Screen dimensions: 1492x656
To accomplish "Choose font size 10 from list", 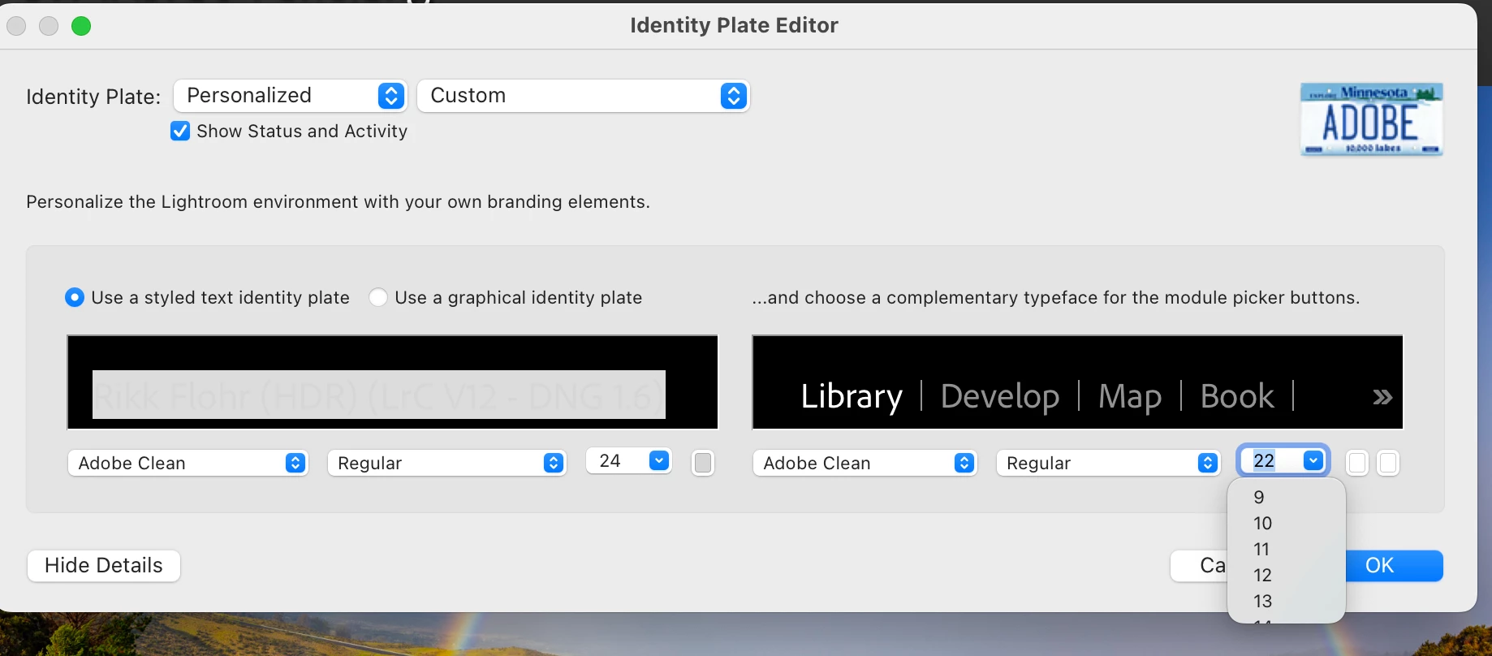I will (x=1287, y=523).
